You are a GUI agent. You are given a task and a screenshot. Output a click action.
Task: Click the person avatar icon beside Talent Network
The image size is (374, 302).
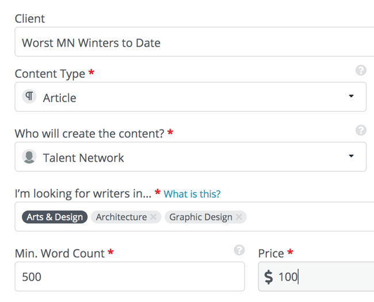tap(29, 156)
